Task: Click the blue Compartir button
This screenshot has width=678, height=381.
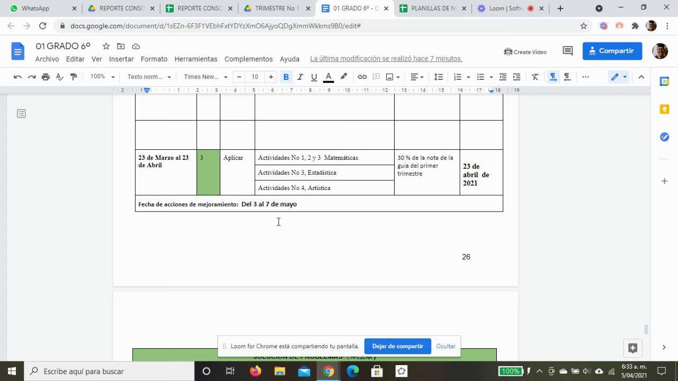Action: [612, 51]
